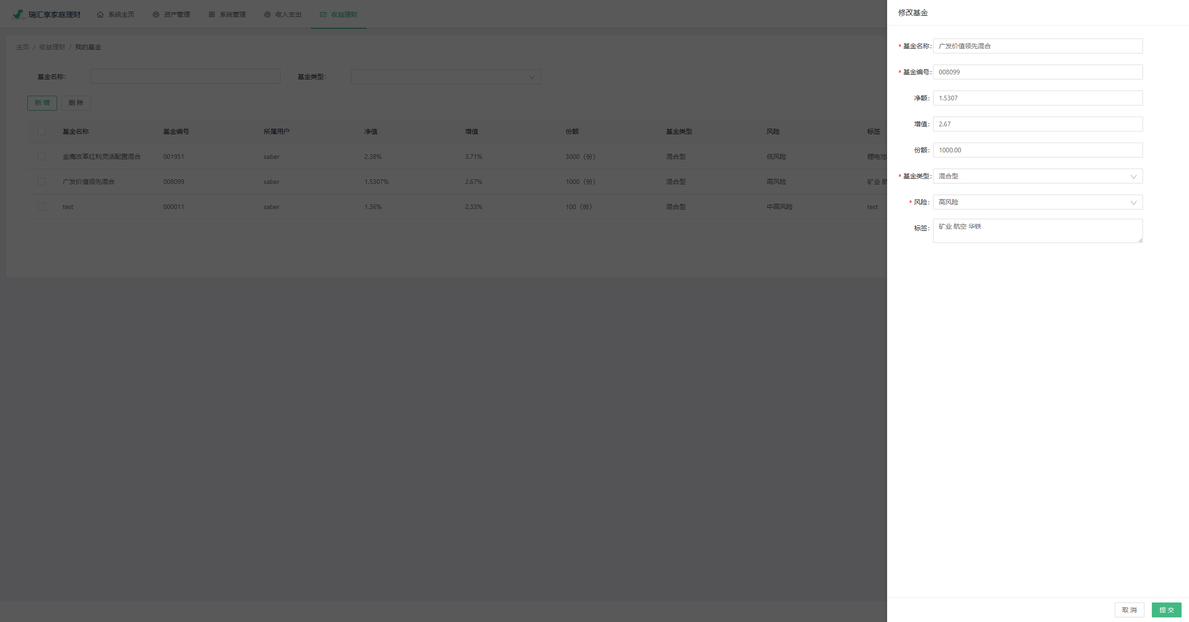The image size is (1189, 622).
Task: Check the row for 金鹰改革红利灵活配置混合
Action: tap(41, 157)
